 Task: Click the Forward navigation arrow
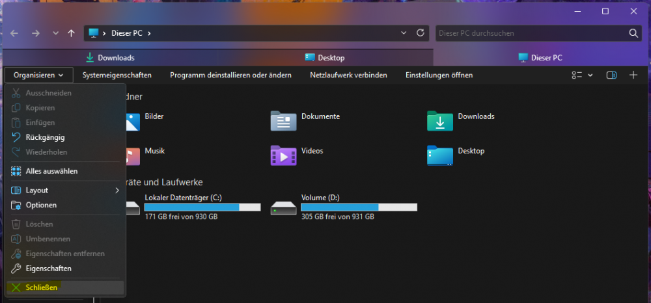pyautogui.click(x=36, y=33)
